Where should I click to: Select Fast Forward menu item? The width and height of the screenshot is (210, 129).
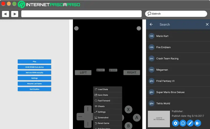[x=108, y=100]
